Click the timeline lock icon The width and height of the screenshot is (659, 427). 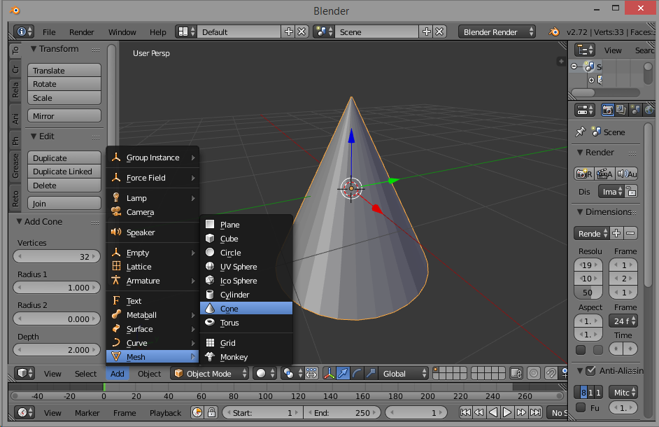coord(212,413)
